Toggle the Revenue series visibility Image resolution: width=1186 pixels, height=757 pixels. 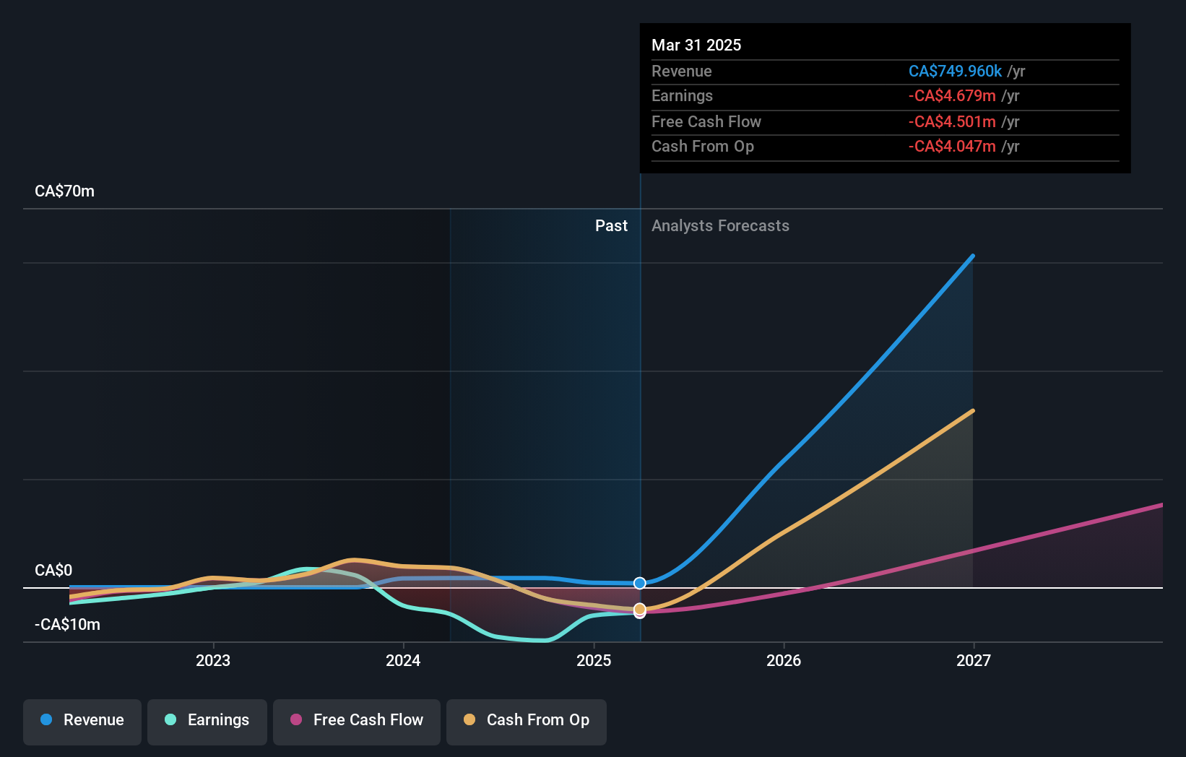point(82,720)
